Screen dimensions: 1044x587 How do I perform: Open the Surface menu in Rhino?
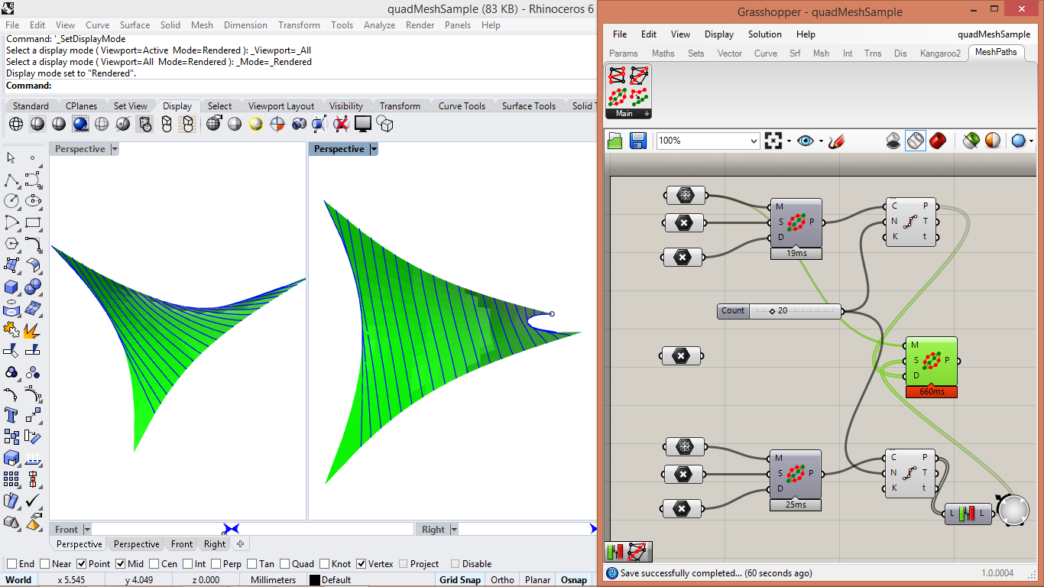point(135,25)
